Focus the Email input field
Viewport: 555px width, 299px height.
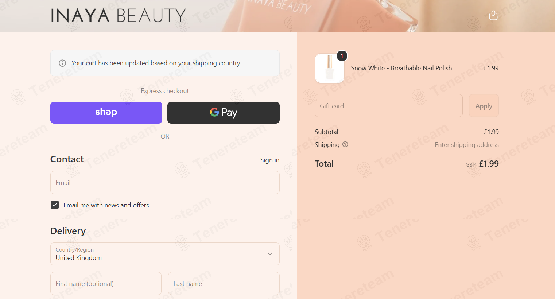click(165, 183)
